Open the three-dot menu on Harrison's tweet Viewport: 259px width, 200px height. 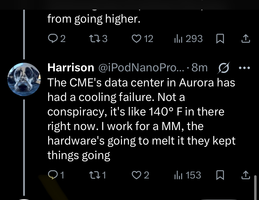tap(244, 68)
